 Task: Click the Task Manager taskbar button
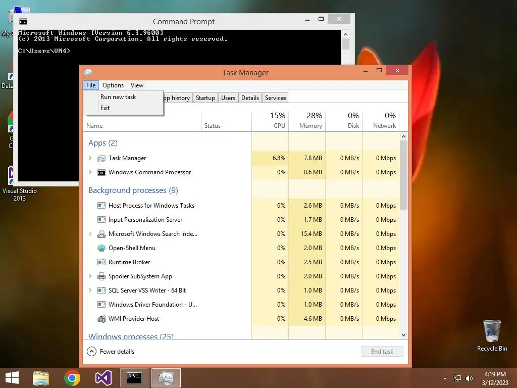point(166,378)
